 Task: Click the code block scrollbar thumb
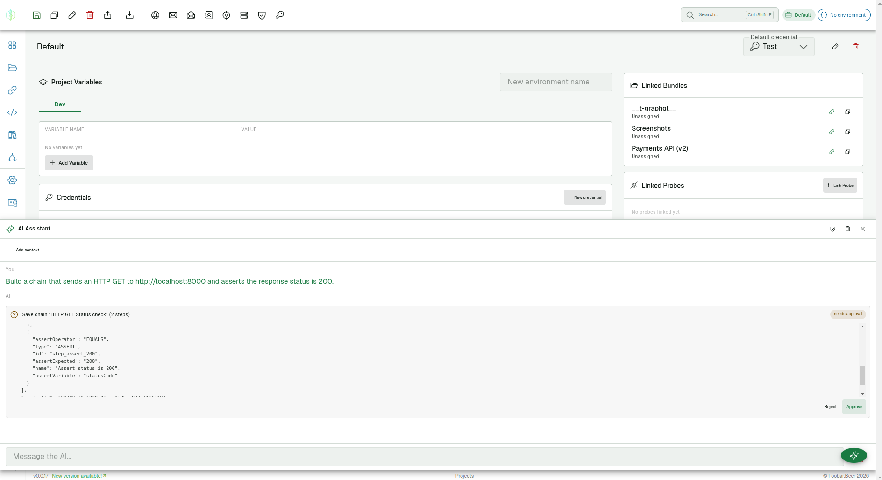point(862,376)
